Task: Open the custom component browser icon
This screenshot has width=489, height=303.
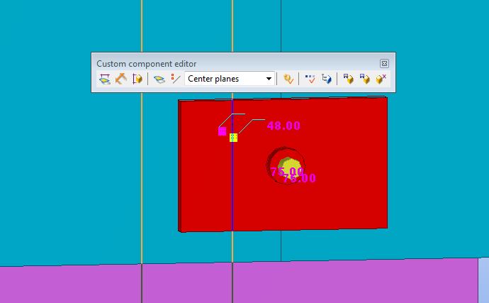Action: tap(327, 79)
